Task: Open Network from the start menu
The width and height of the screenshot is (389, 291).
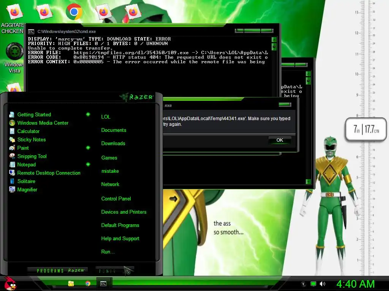Action: [x=110, y=185]
